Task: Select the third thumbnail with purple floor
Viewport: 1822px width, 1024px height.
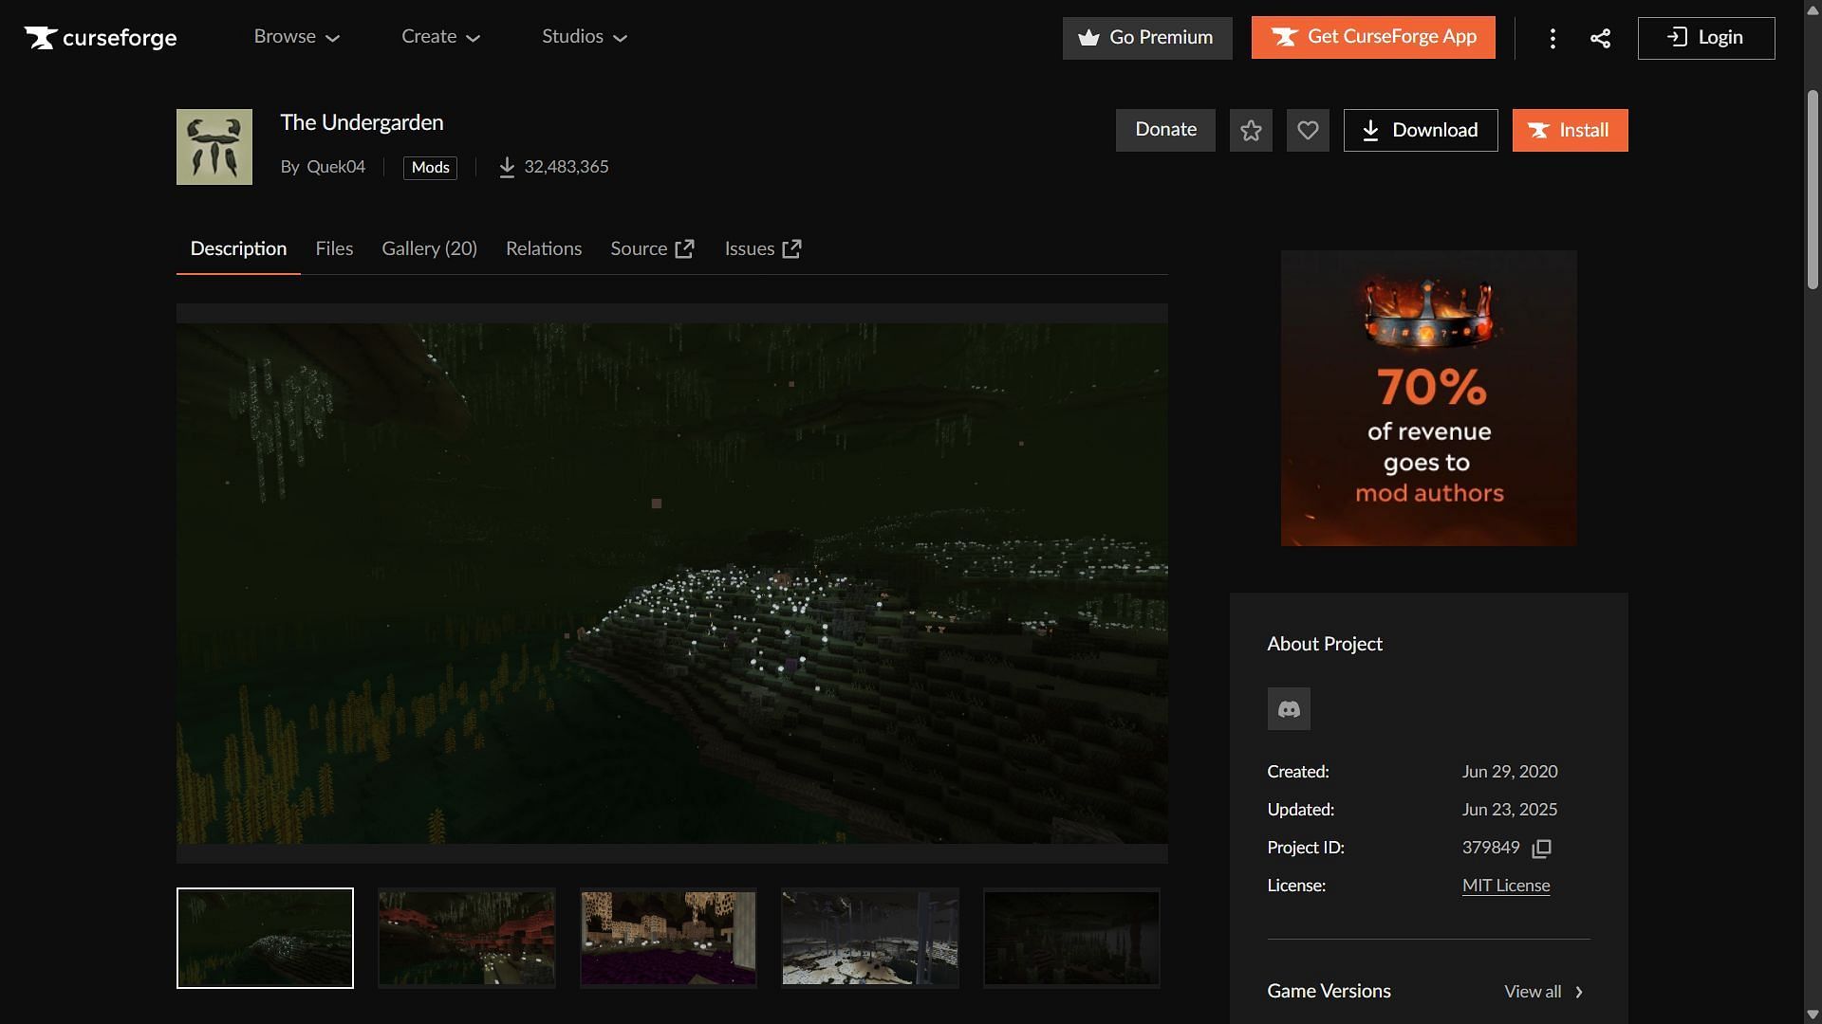Action: (x=668, y=938)
